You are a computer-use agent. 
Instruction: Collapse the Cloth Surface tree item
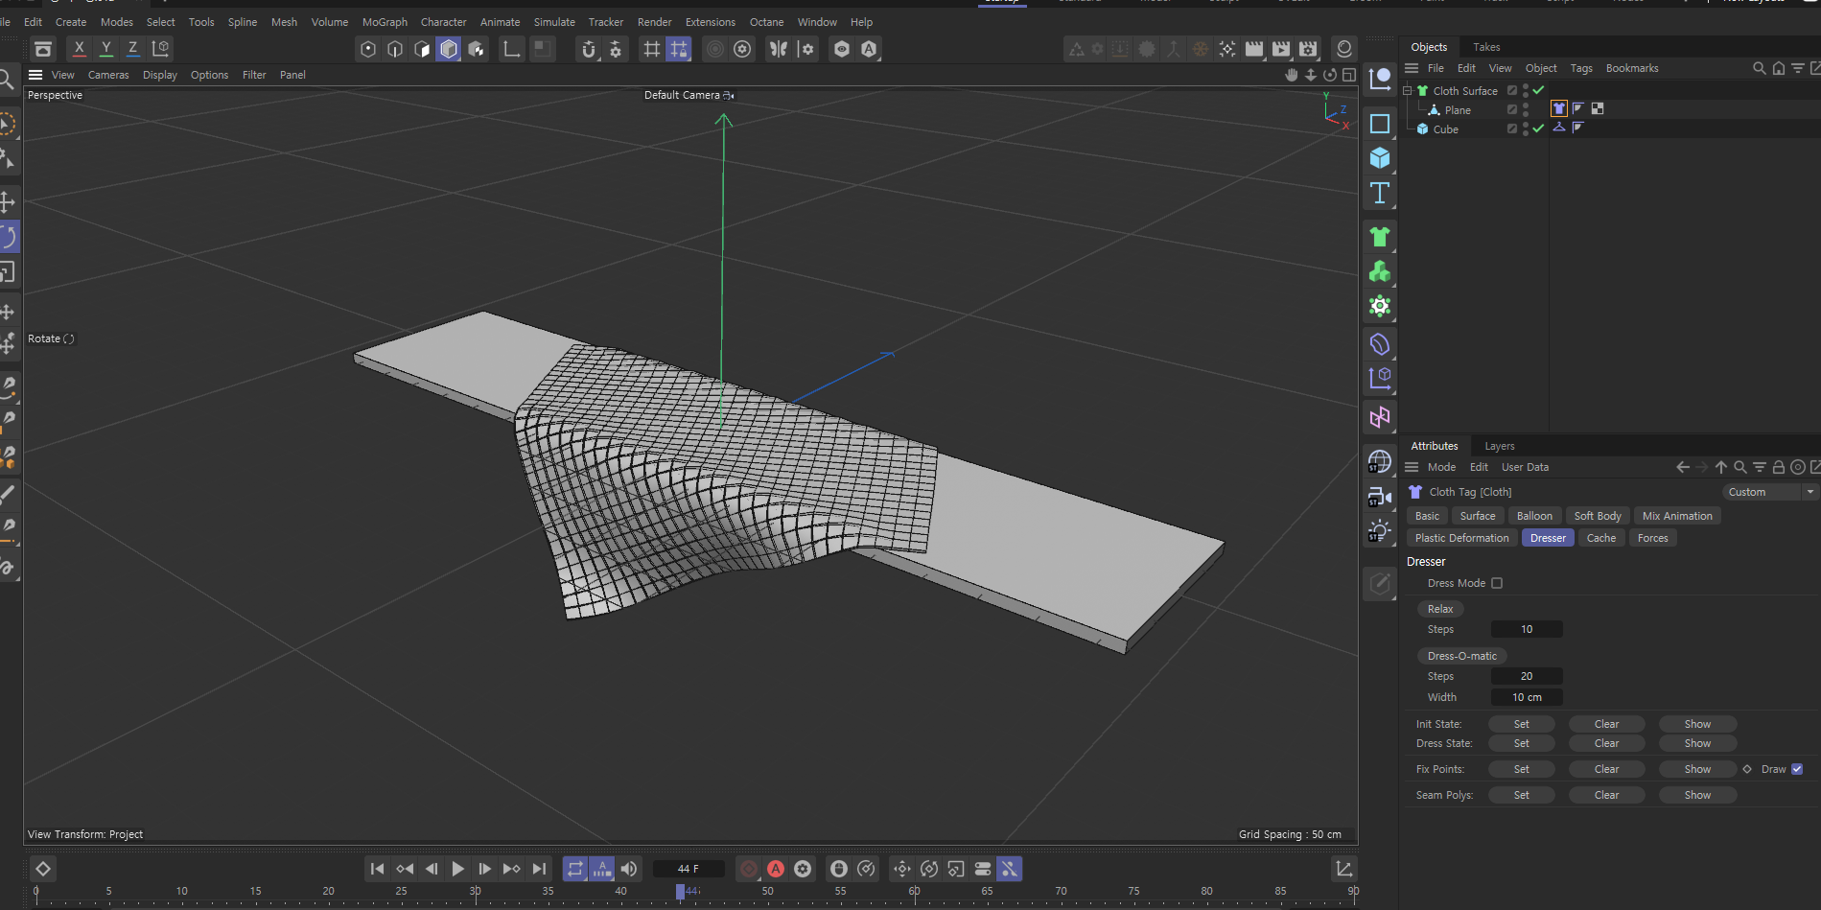click(1408, 91)
